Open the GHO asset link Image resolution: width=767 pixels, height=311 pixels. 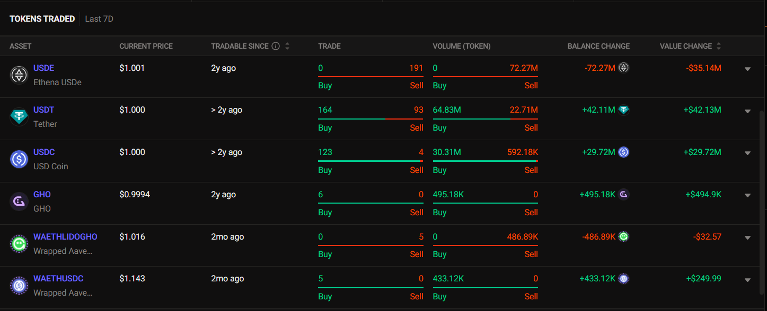[42, 195]
